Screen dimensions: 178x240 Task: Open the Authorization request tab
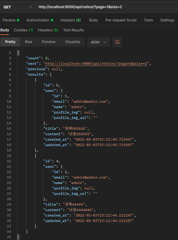[x=40, y=20]
